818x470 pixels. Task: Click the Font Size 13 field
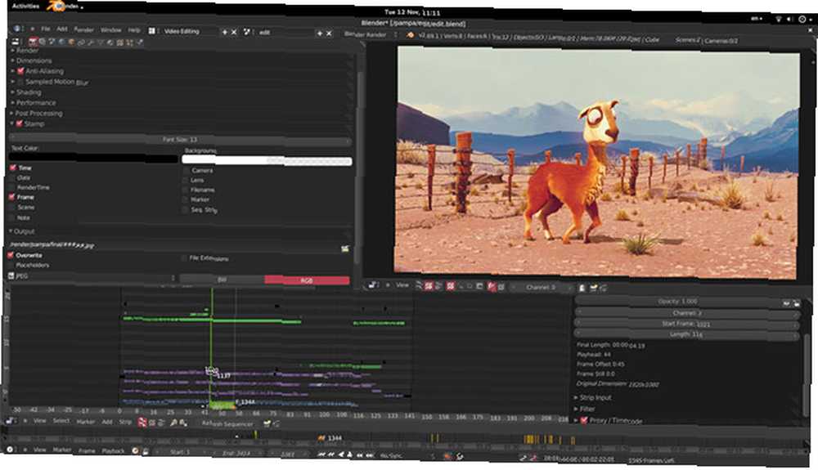180,140
